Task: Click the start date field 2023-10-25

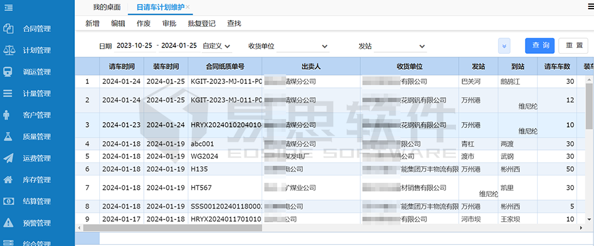Action: pyautogui.click(x=134, y=46)
